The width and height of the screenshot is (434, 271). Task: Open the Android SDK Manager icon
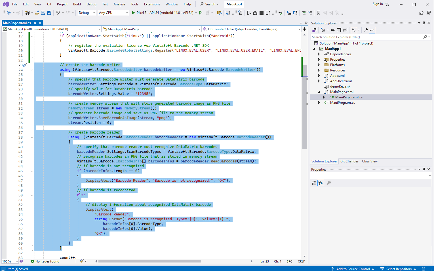(255, 13)
